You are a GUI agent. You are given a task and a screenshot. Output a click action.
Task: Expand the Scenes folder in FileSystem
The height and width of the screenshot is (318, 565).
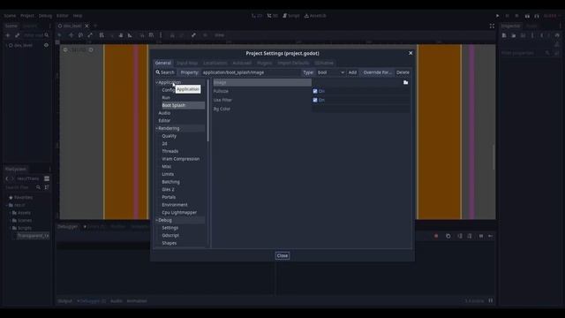pos(11,220)
